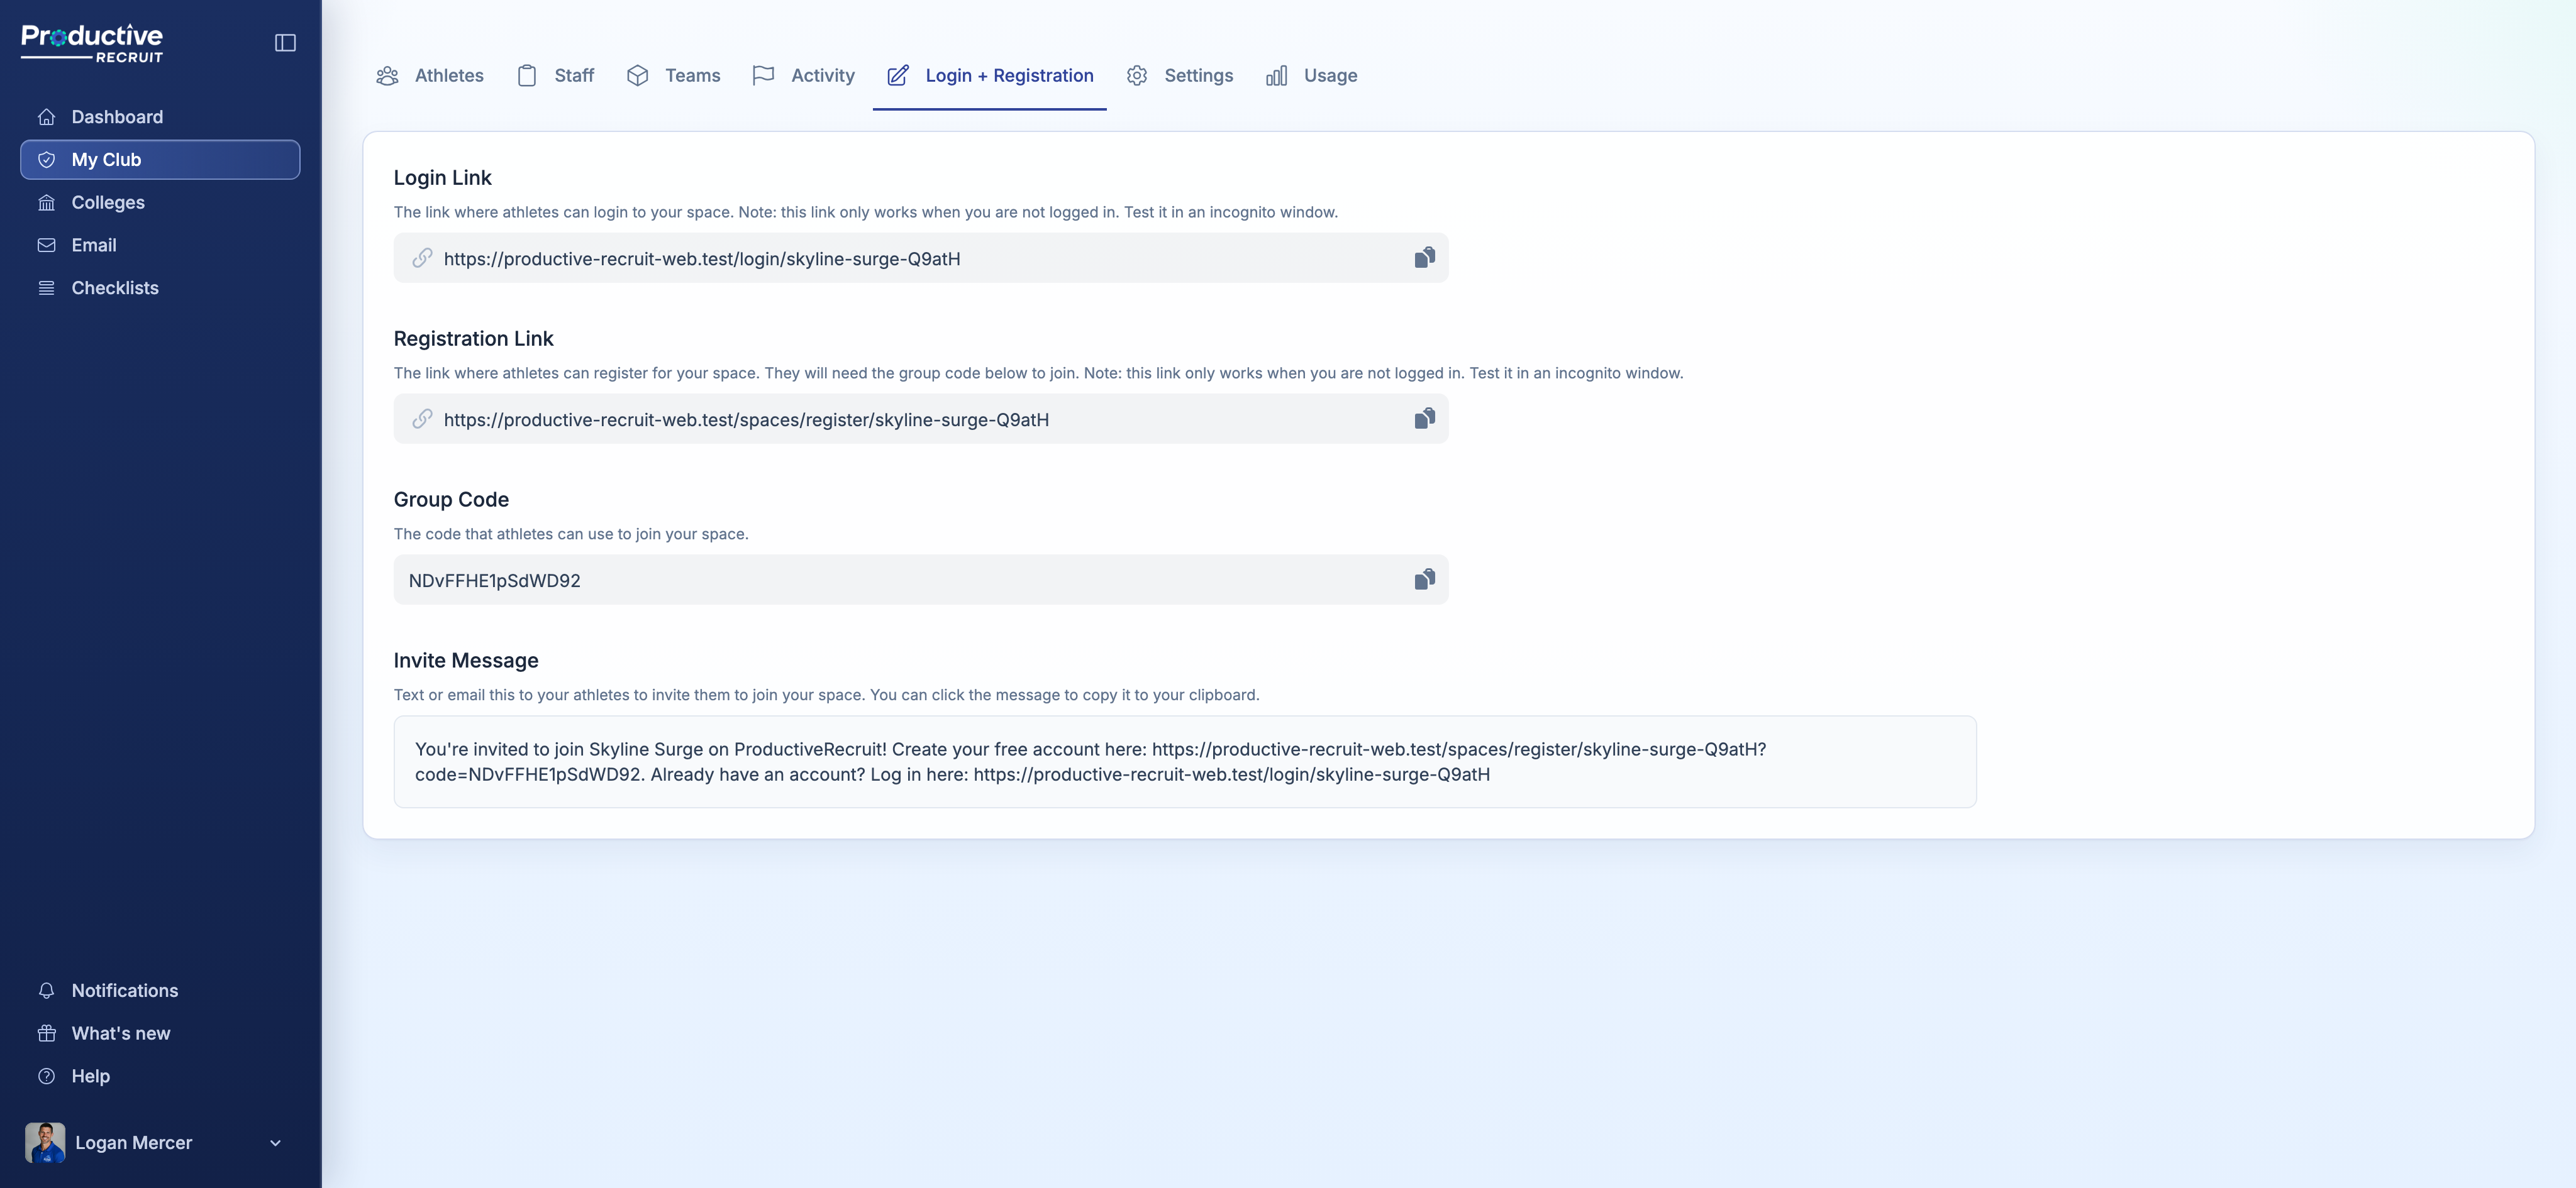Select the Login + Registration tab
This screenshot has width=2576, height=1188.
[x=990, y=76]
